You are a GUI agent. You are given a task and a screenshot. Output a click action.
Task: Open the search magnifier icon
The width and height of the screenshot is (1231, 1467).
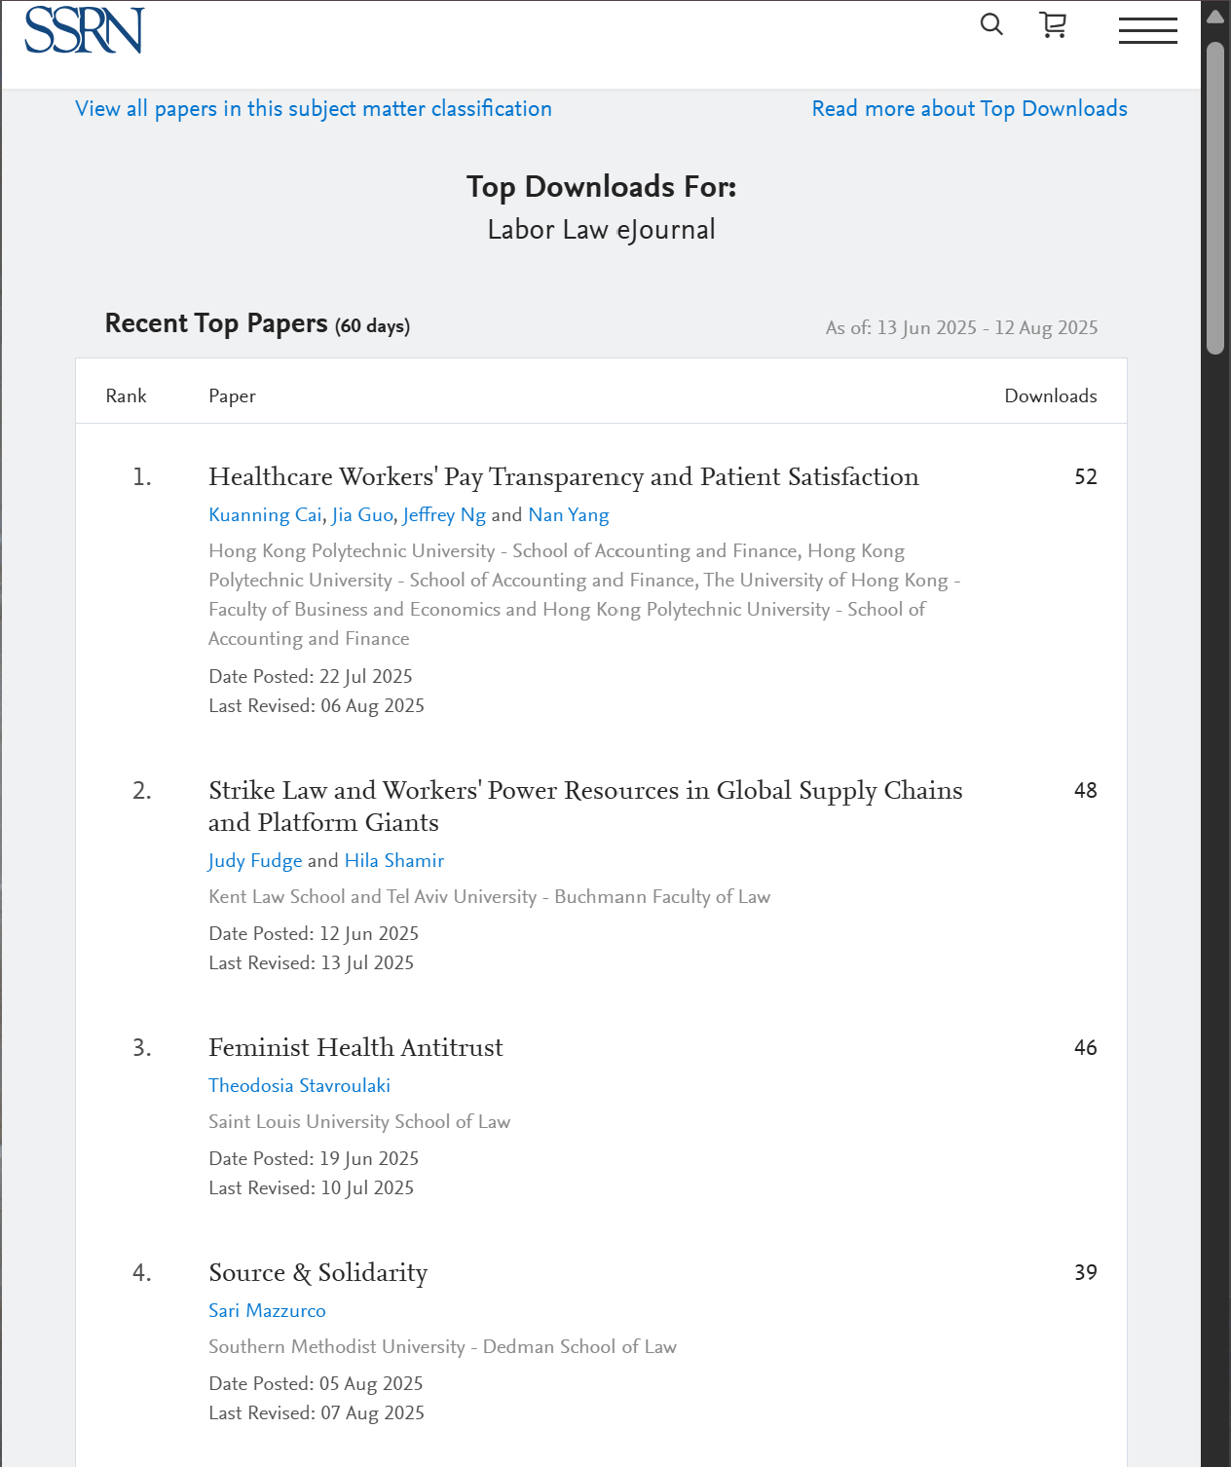991,24
